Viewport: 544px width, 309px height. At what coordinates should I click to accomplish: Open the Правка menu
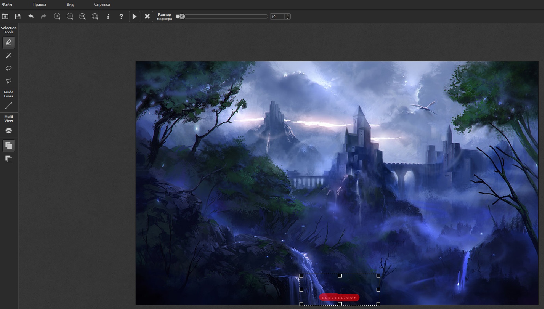(x=39, y=4)
